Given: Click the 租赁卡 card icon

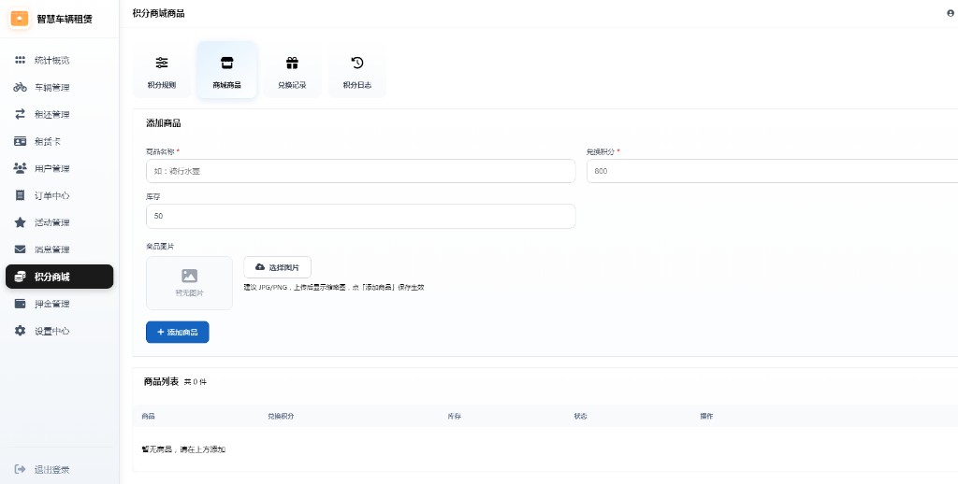Looking at the screenshot, I should tap(21, 142).
